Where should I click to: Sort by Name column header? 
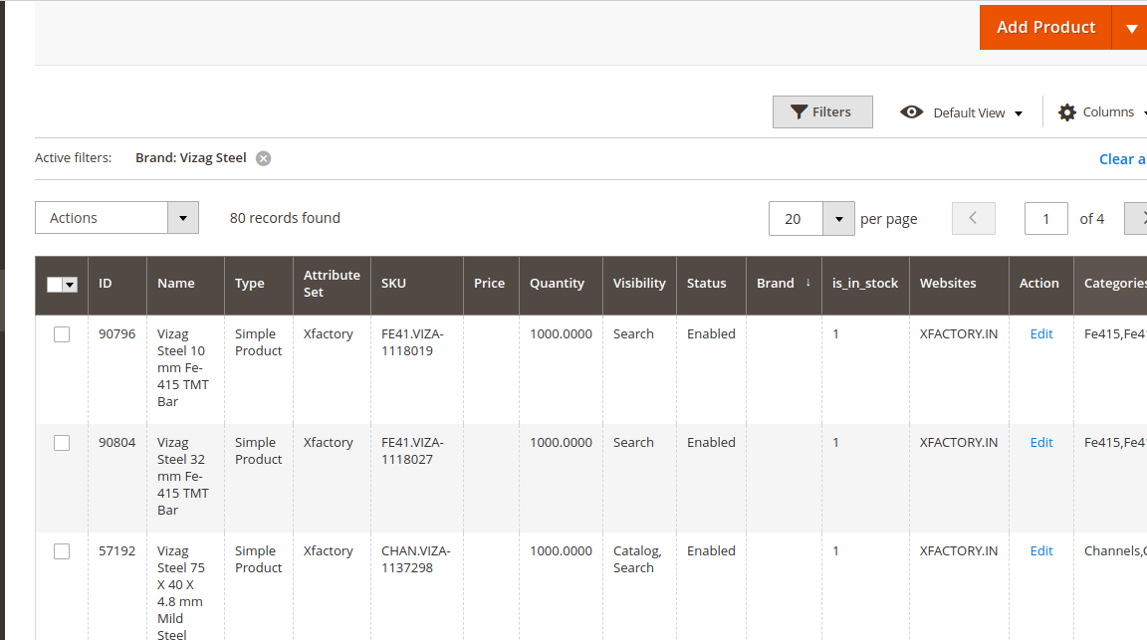click(x=186, y=284)
